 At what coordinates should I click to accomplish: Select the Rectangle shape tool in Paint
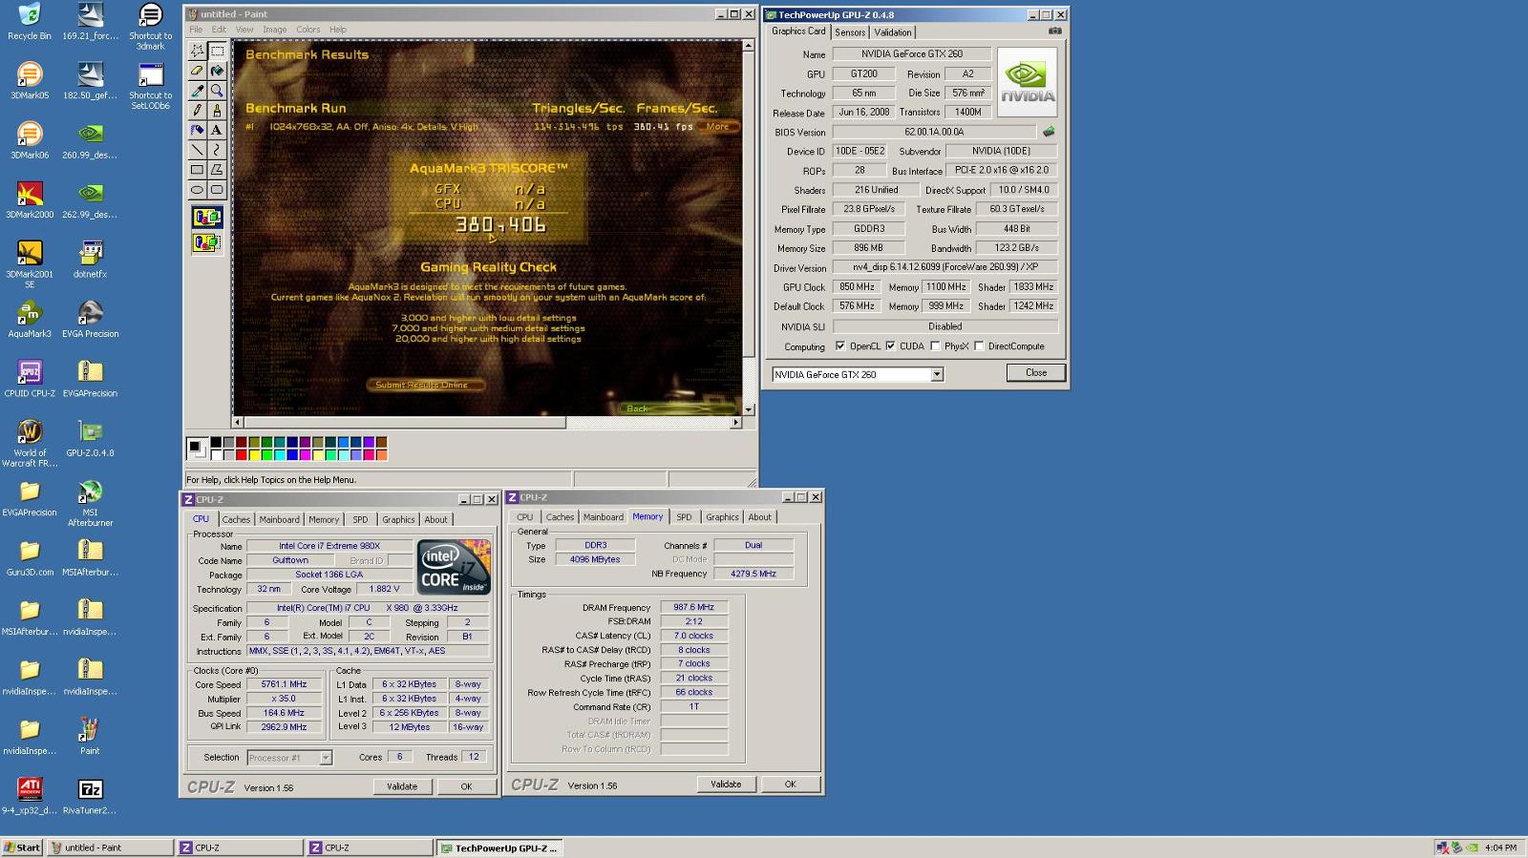point(197,170)
